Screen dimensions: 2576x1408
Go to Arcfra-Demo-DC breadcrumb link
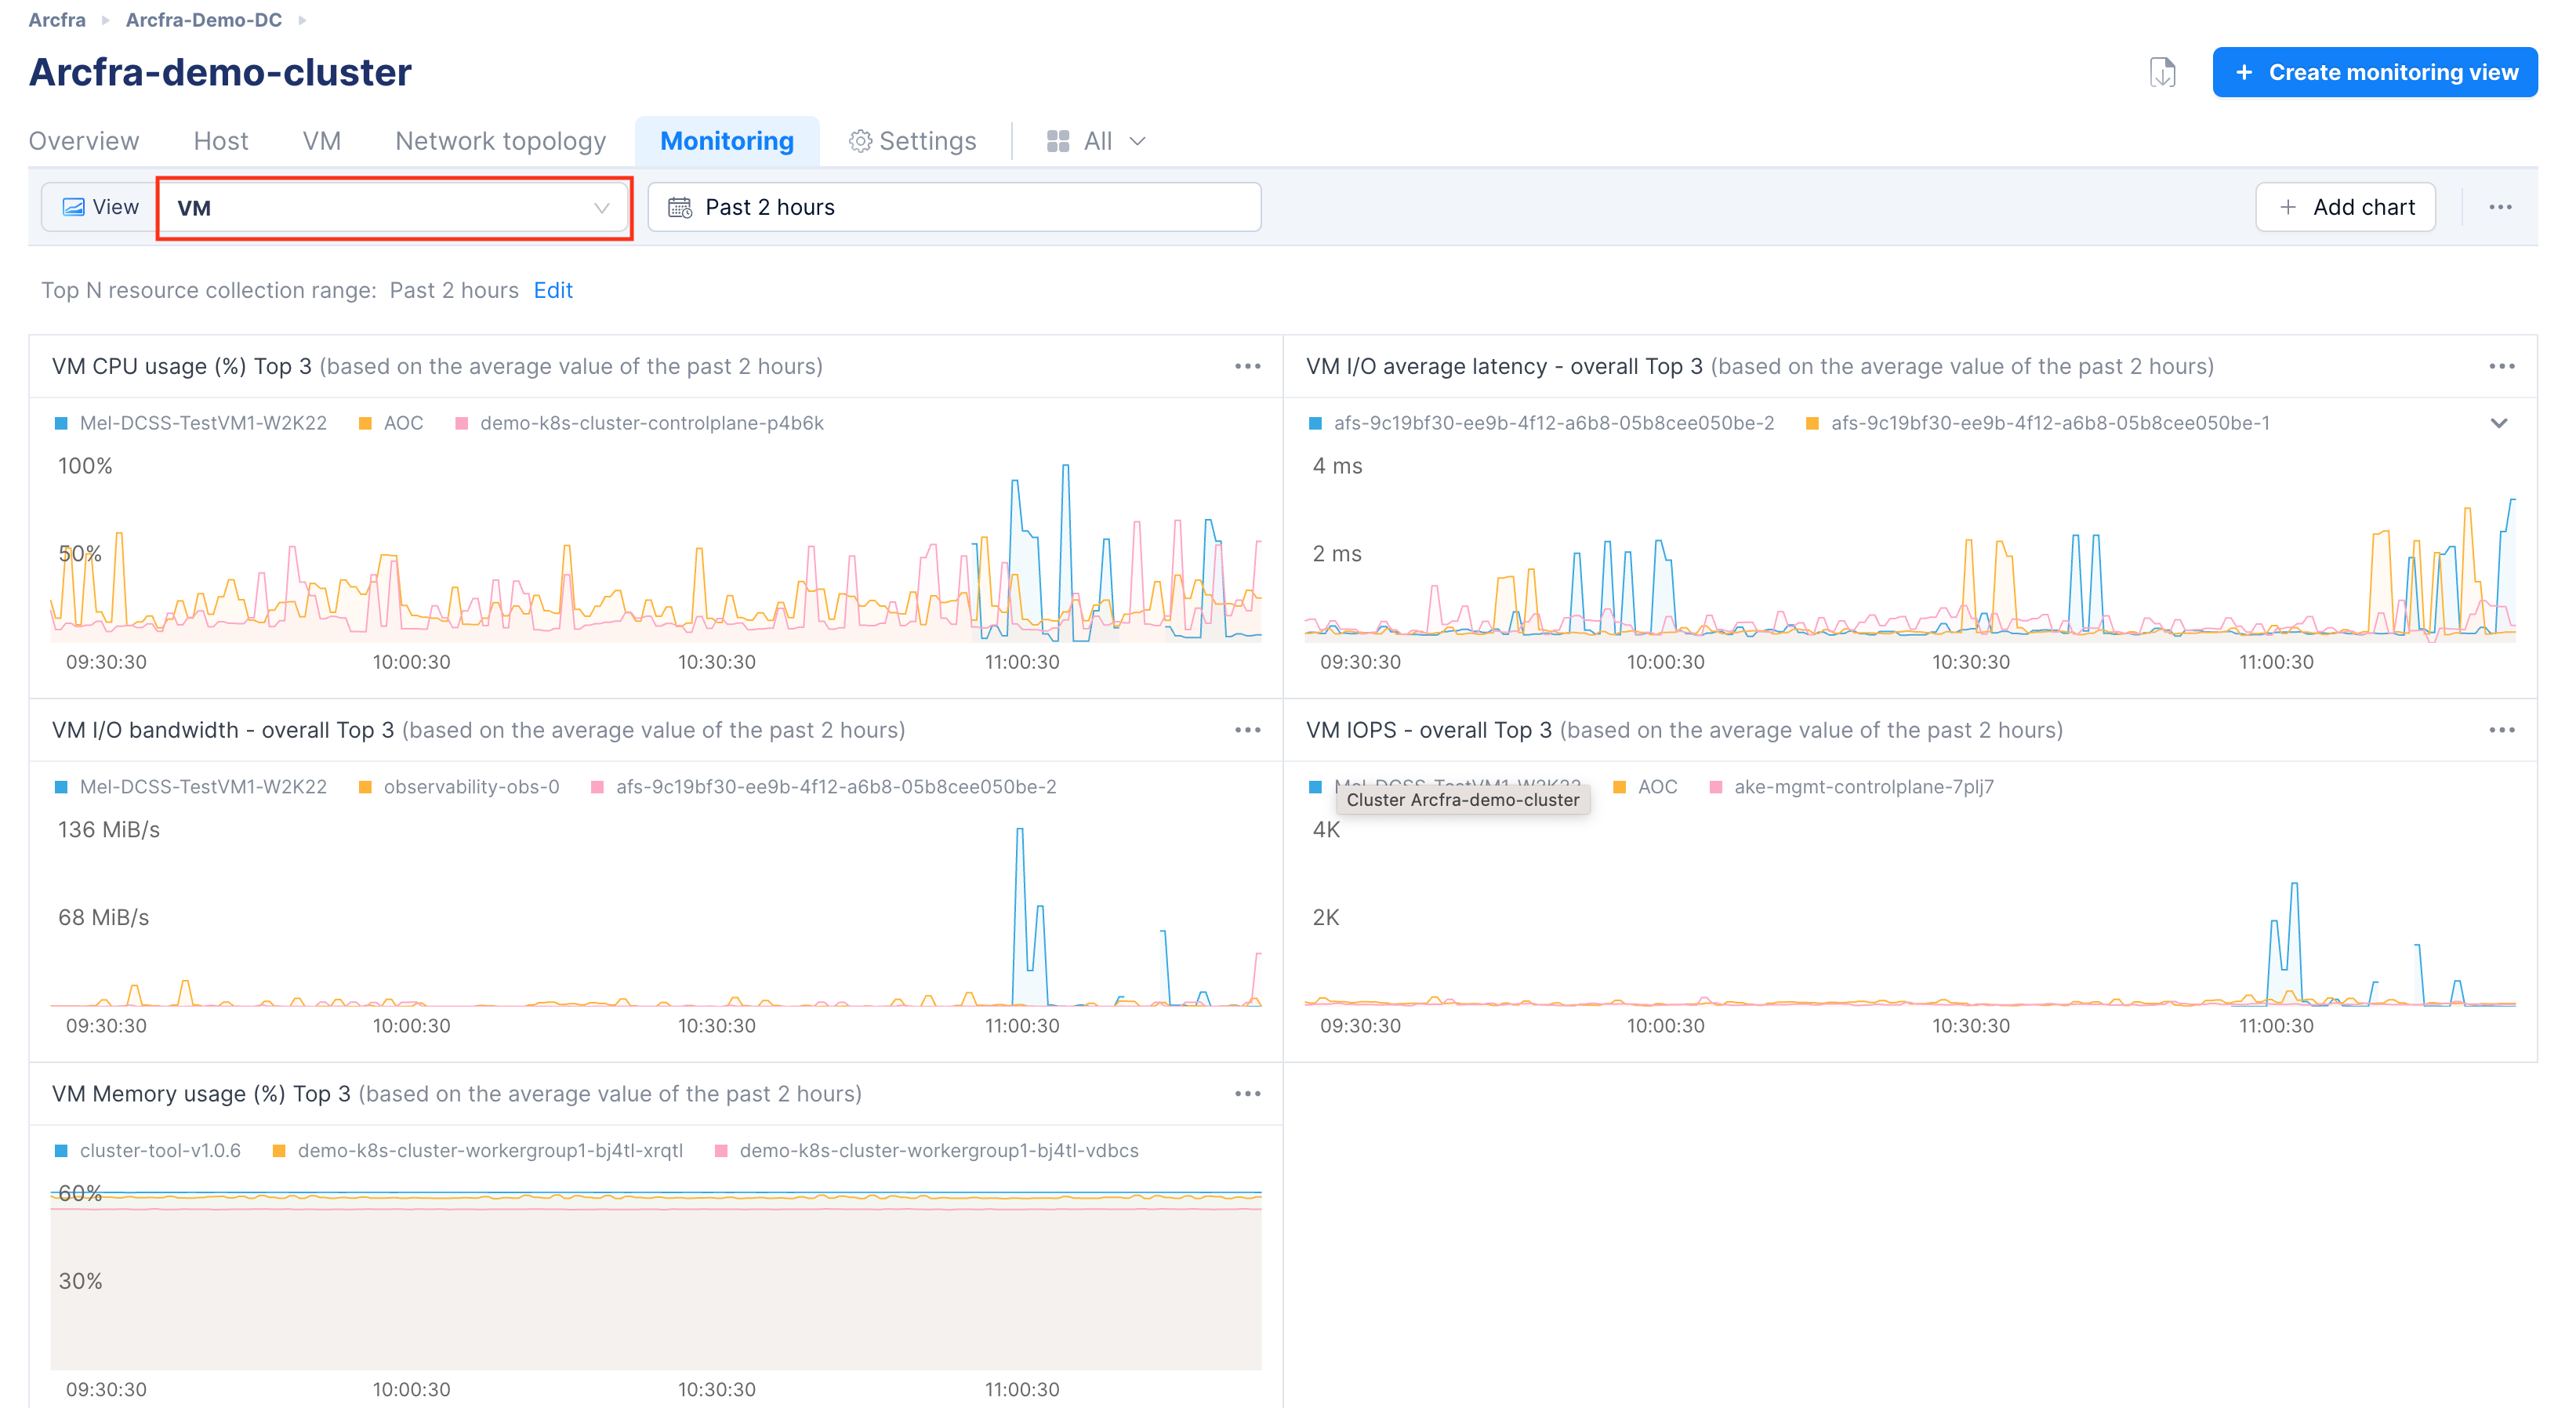(x=203, y=19)
